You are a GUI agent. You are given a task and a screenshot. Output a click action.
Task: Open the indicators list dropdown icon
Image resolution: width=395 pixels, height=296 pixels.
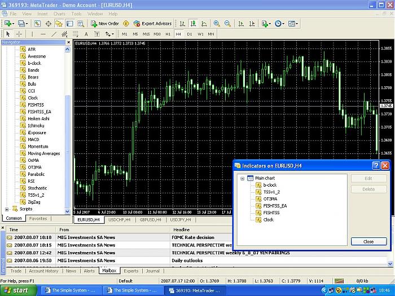[266, 24]
